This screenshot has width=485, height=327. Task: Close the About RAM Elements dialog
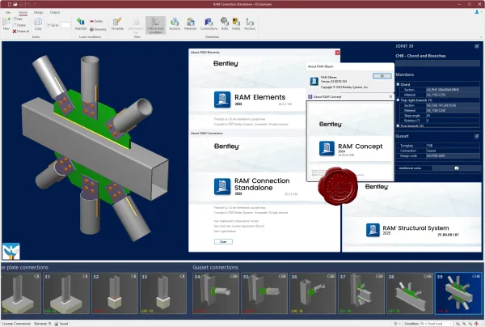337,53
